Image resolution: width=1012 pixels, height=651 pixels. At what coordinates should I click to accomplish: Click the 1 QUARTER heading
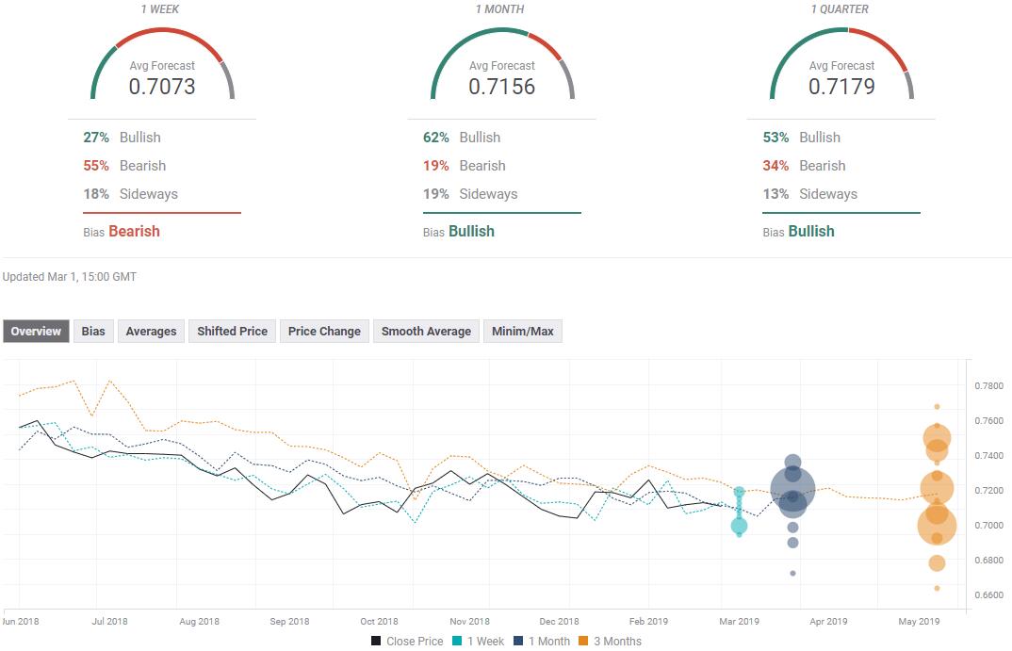[841, 9]
